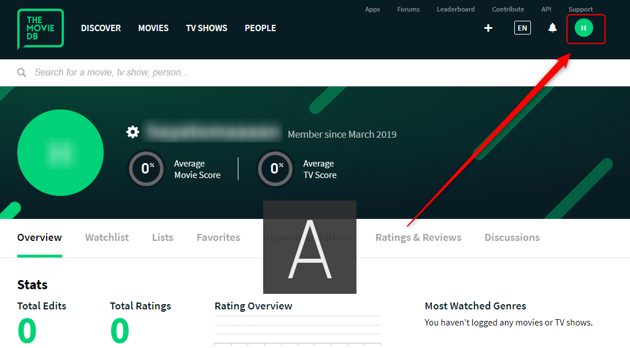Open the Ratings & Reviews tab
630x348 pixels.
click(418, 237)
